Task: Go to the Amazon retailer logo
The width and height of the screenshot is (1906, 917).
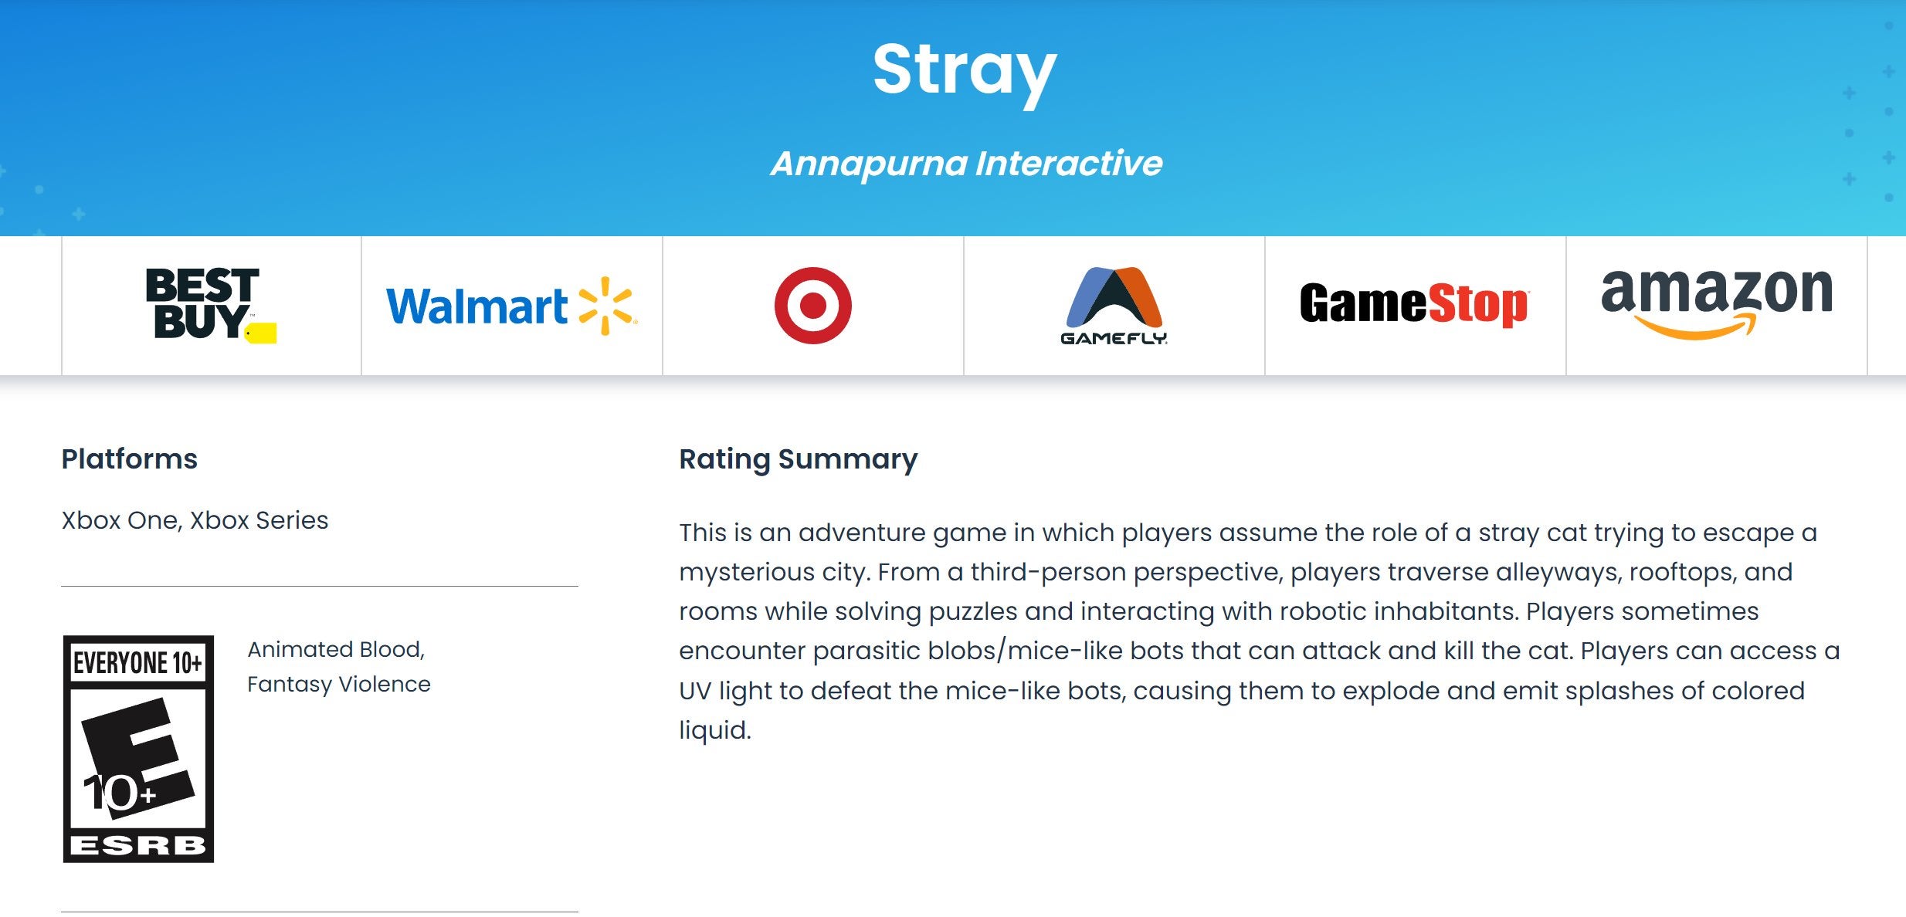Action: pos(1716,303)
